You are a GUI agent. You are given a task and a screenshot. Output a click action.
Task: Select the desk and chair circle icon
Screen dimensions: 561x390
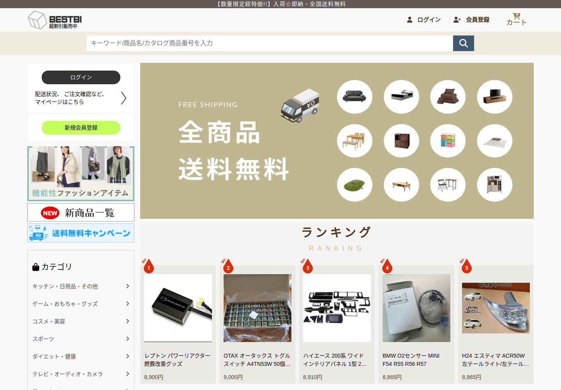pyautogui.click(x=448, y=185)
